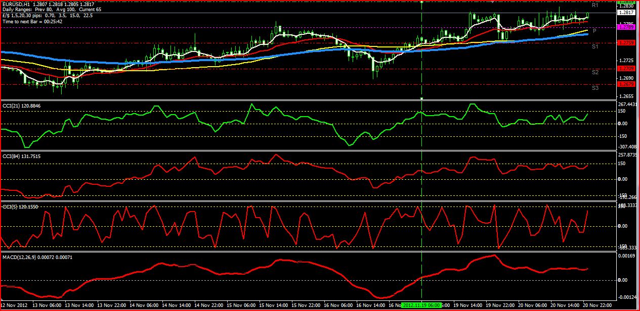
Task: Click the latest candlestick on the price chart
Action: [588, 15]
